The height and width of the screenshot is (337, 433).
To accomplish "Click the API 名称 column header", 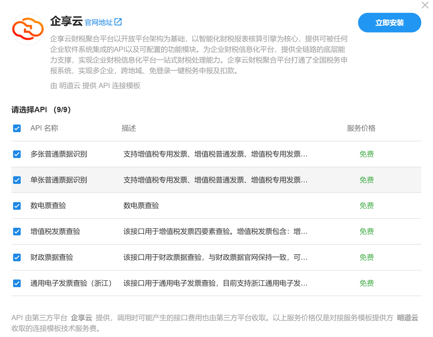I will [x=44, y=128].
